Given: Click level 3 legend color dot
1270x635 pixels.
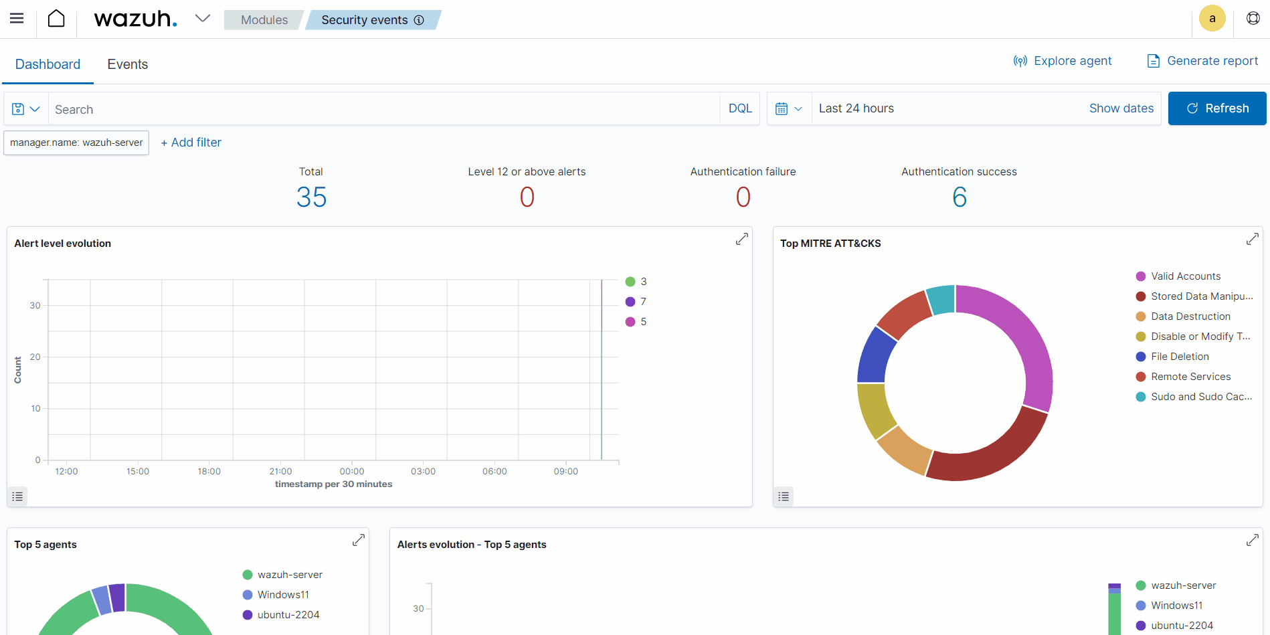Looking at the screenshot, I should [x=630, y=282].
